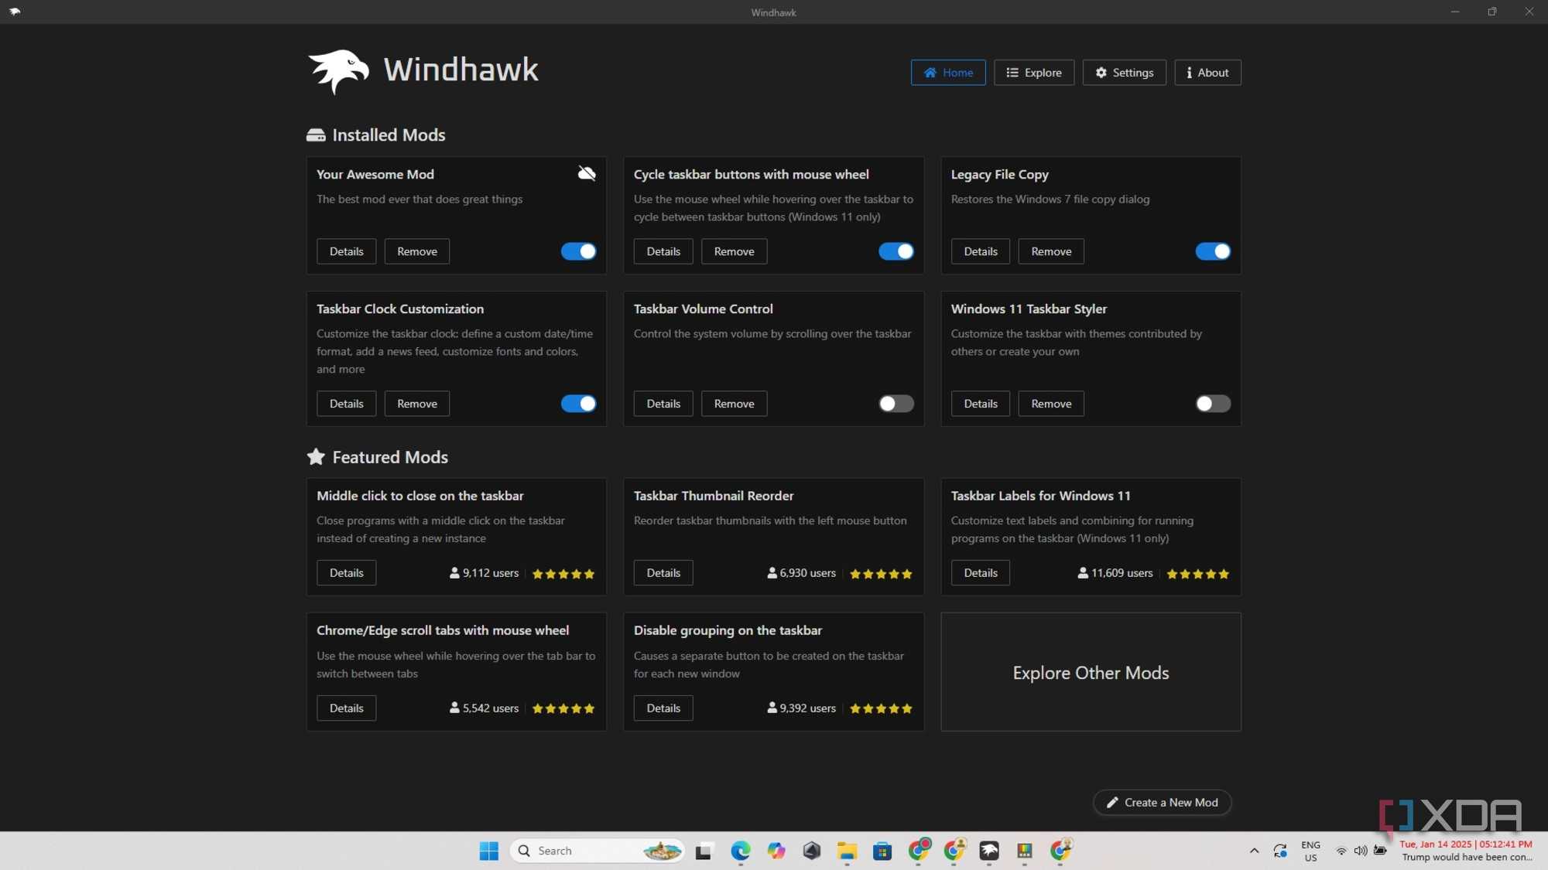Image resolution: width=1548 pixels, height=870 pixels.
Task: Disable Your Awesome Mod toggle
Action: (x=578, y=251)
